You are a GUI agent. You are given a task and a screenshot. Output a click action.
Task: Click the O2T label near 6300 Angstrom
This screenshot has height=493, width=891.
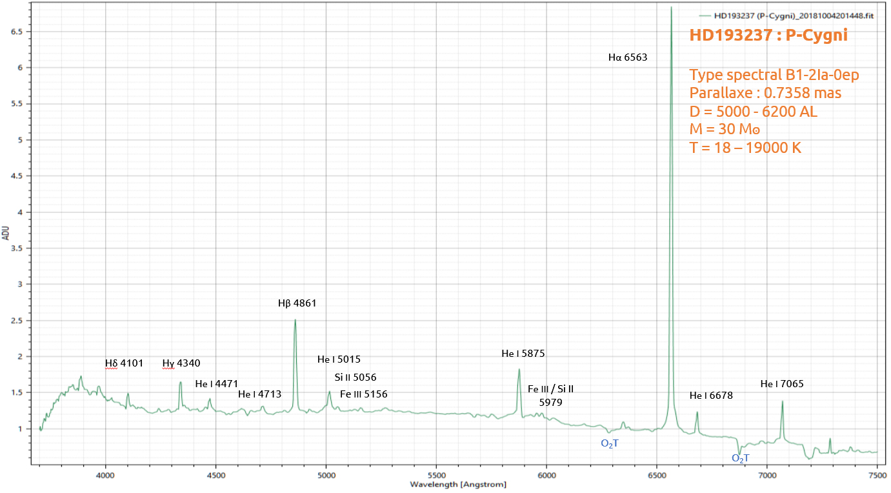click(610, 443)
